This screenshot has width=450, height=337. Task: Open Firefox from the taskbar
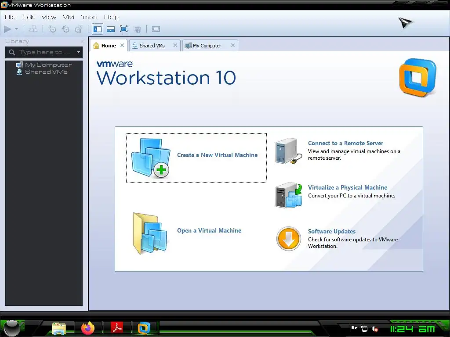pyautogui.click(x=88, y=328)
